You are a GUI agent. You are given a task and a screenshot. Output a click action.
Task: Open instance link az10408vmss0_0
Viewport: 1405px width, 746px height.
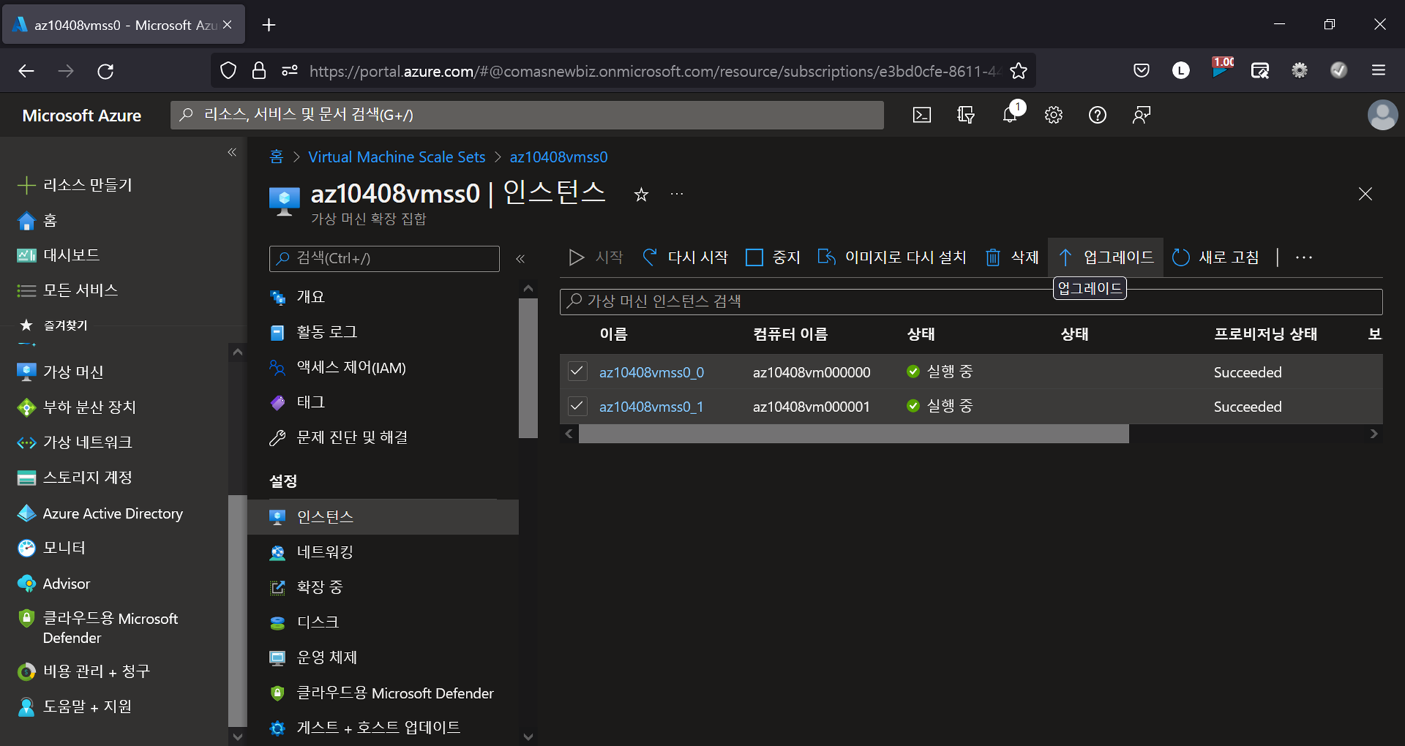(651, 372)
